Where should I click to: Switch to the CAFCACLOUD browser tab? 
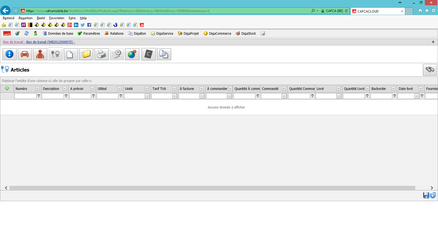[378, 11]
